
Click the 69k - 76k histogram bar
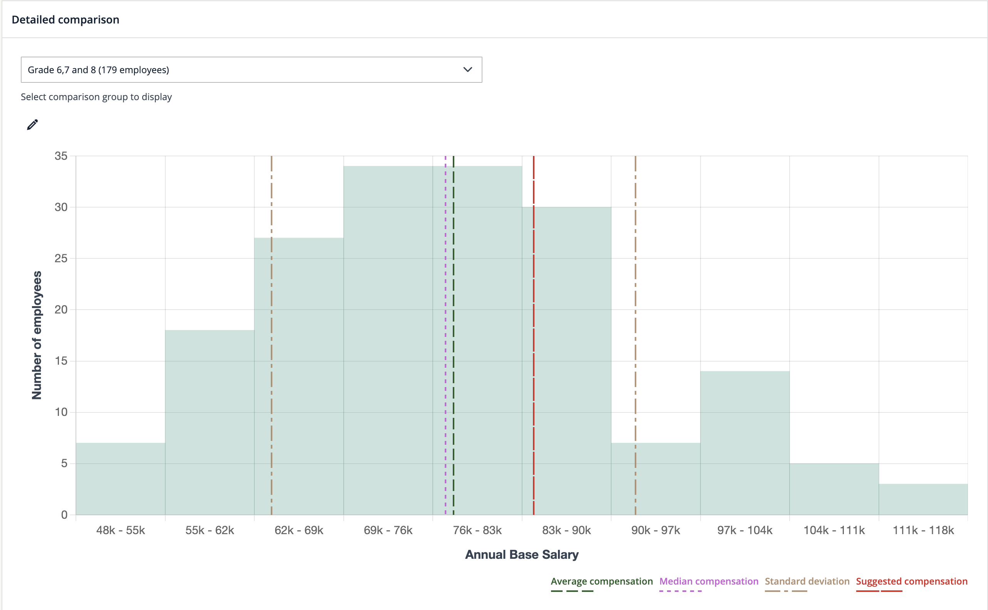tap(388, 340)
